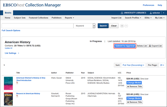Submit the list For Approval
The height and width of the screenshot is (107, 167).
(125, 46)
